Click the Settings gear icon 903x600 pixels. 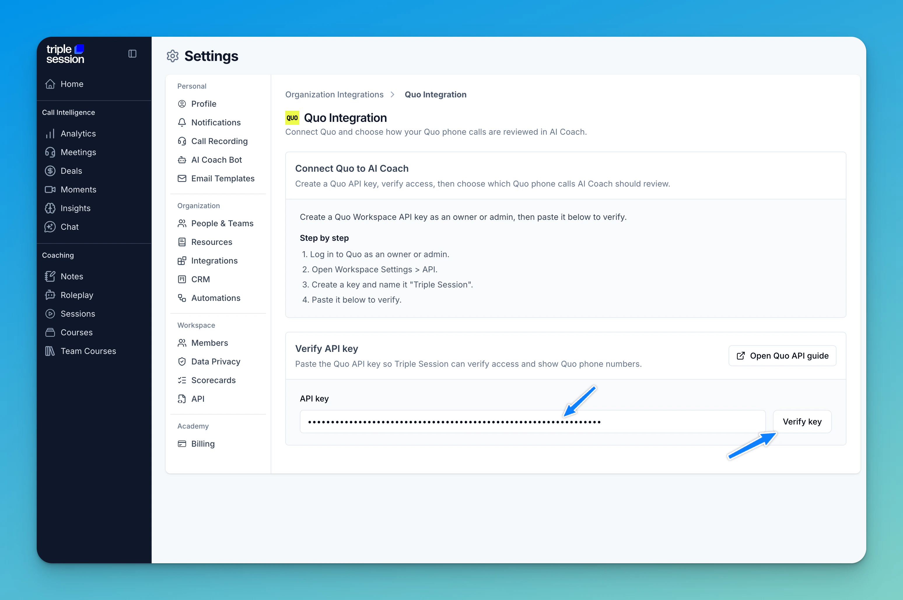[173, 56]
